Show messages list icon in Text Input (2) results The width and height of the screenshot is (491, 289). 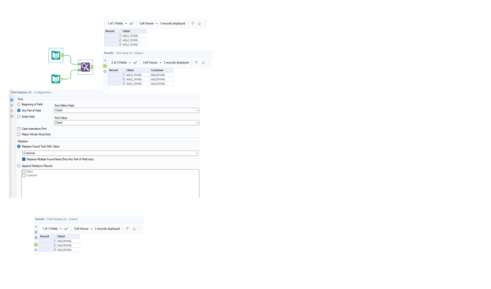(105, 60)
